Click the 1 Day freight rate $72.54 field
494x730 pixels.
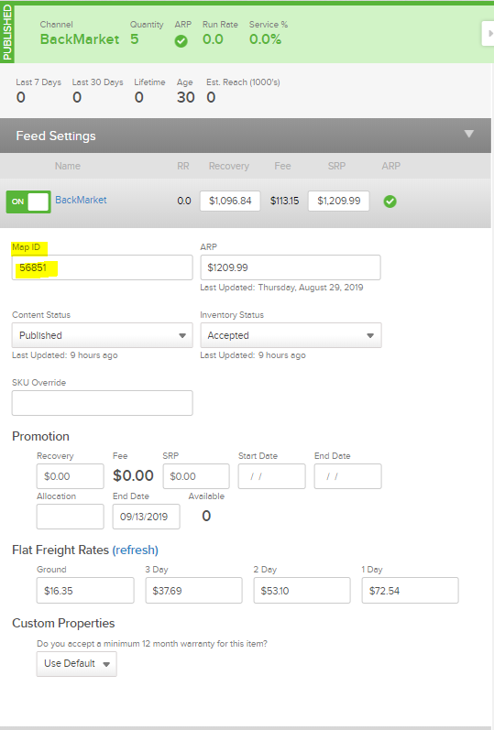tap(410, 591)
